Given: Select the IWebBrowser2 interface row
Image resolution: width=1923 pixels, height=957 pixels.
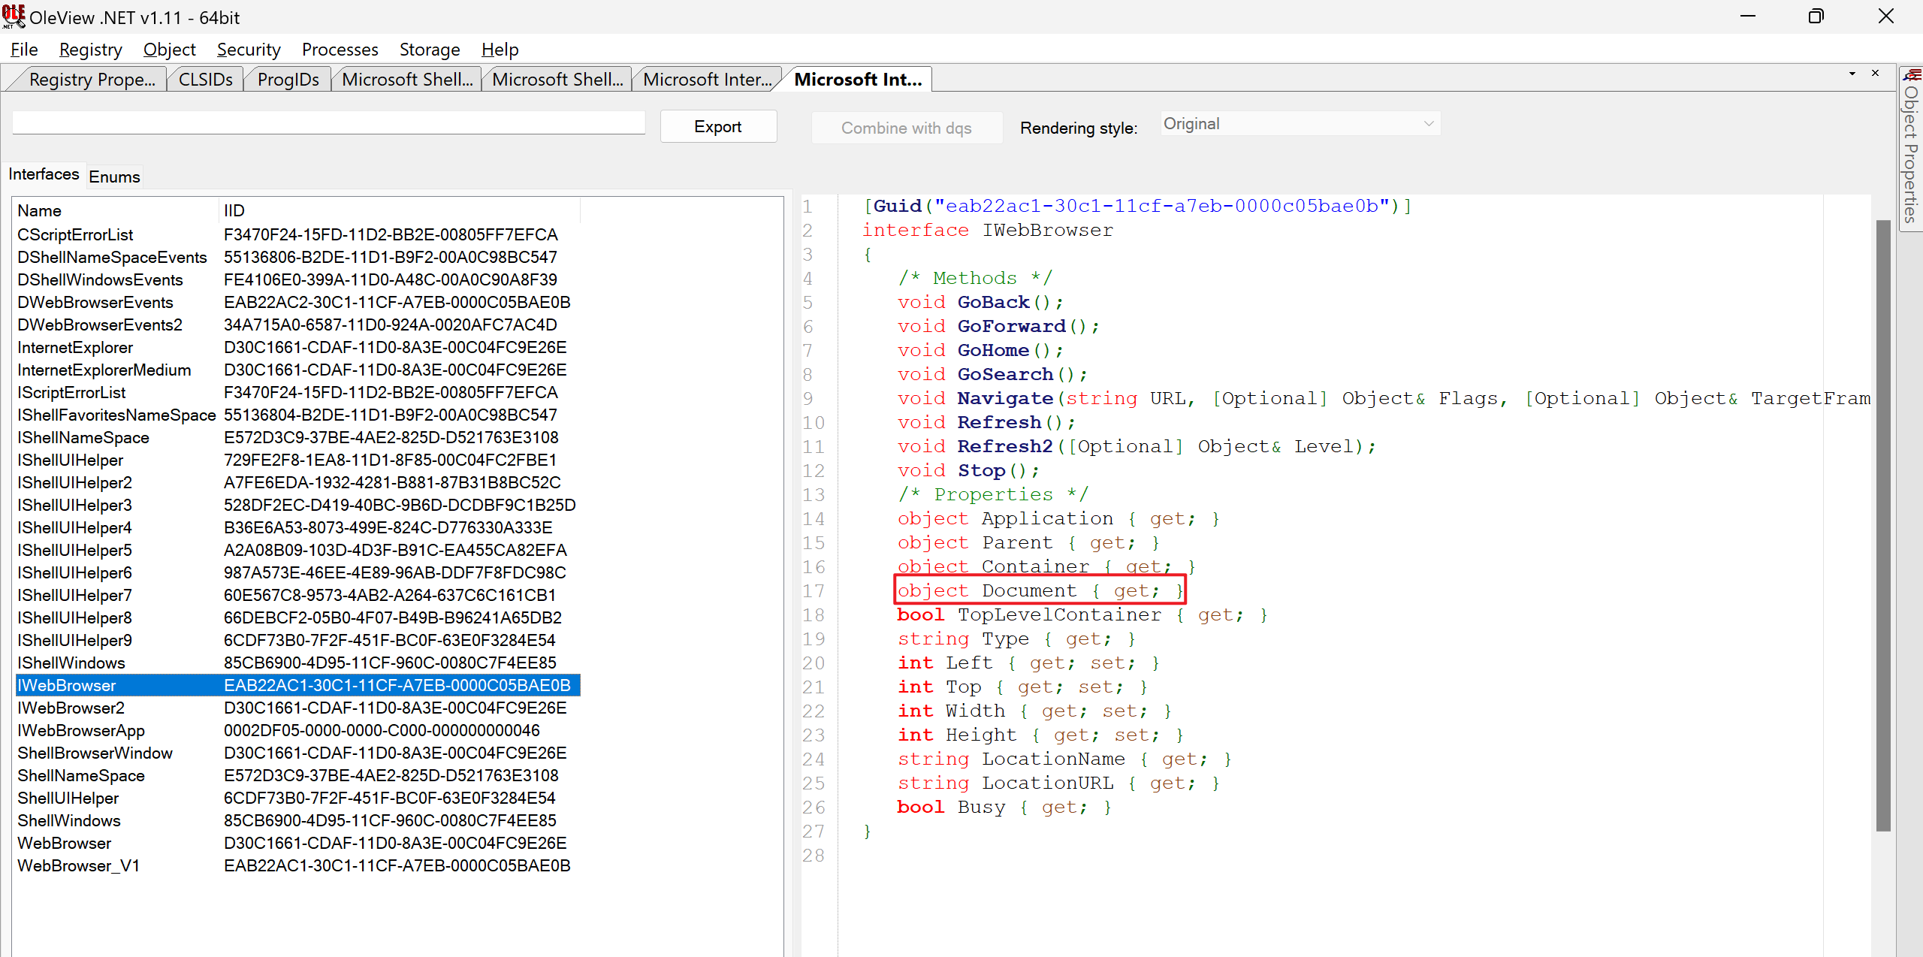Looking at the screenshot, I should 71,708.
